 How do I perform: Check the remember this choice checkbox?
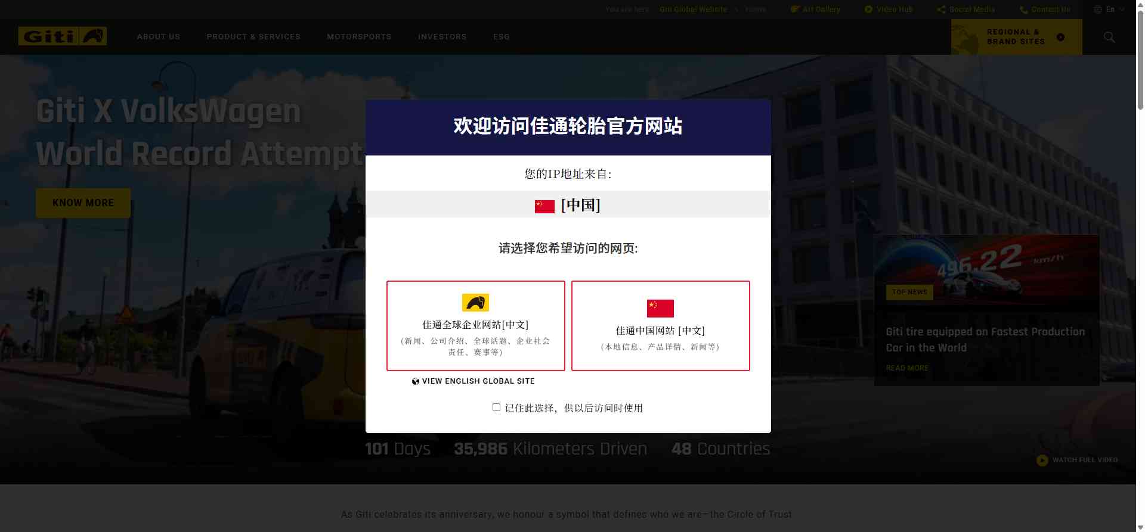click(496, 407)
